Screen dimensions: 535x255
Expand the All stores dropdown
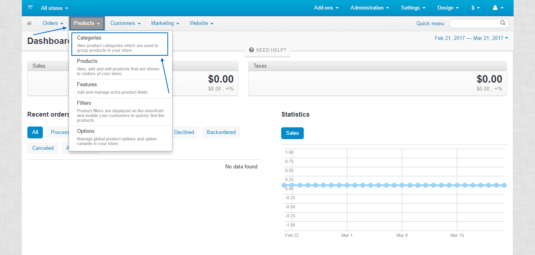point(54,8)
